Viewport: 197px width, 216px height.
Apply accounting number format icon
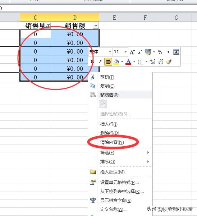(148, 52)
